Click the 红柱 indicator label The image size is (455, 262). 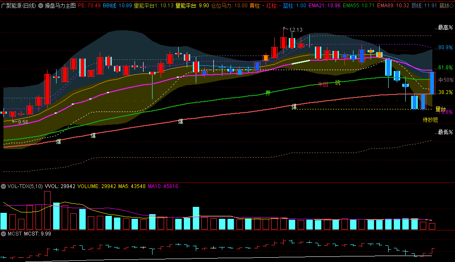273,6
